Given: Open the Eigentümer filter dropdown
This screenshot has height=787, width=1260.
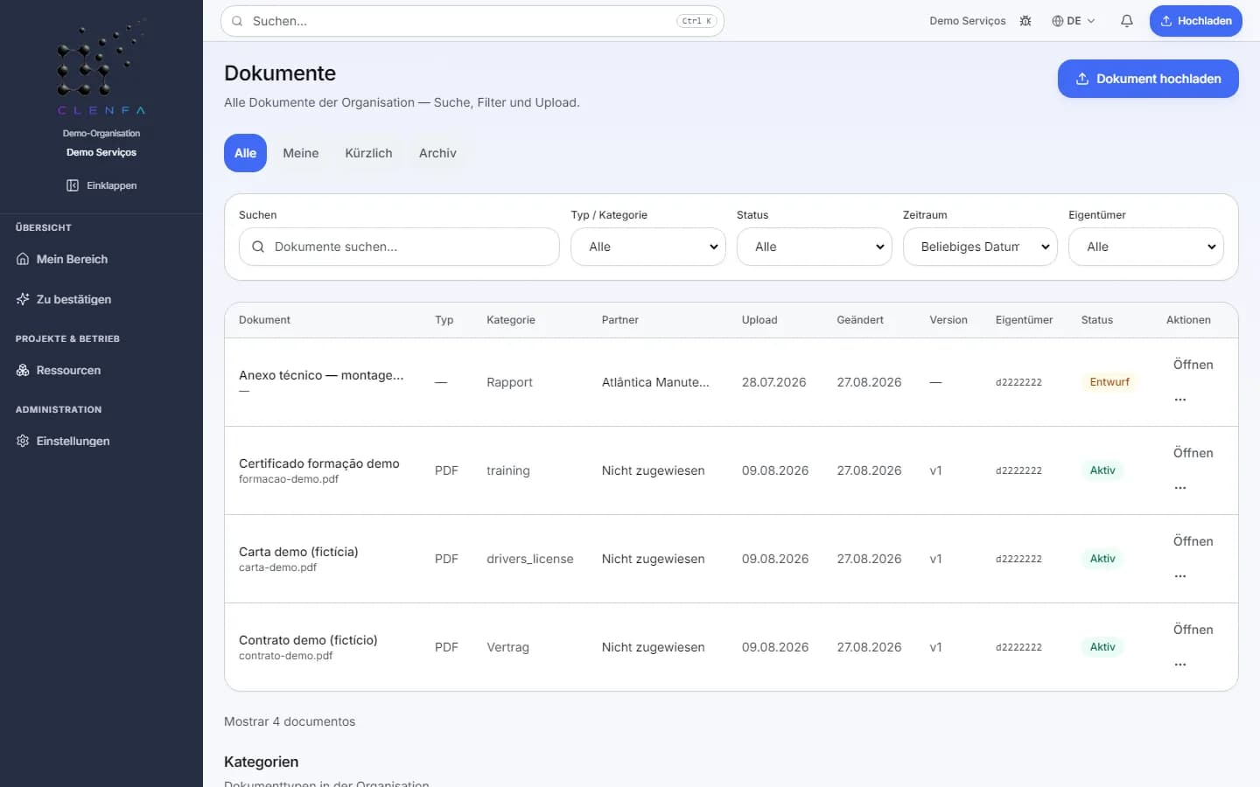Looking at the screenshot, I should (1146, 247).
